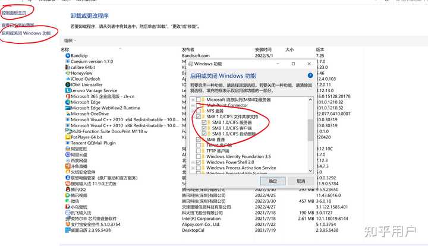Enable the TFTP 客户端 checkbox

click(198, 151)
